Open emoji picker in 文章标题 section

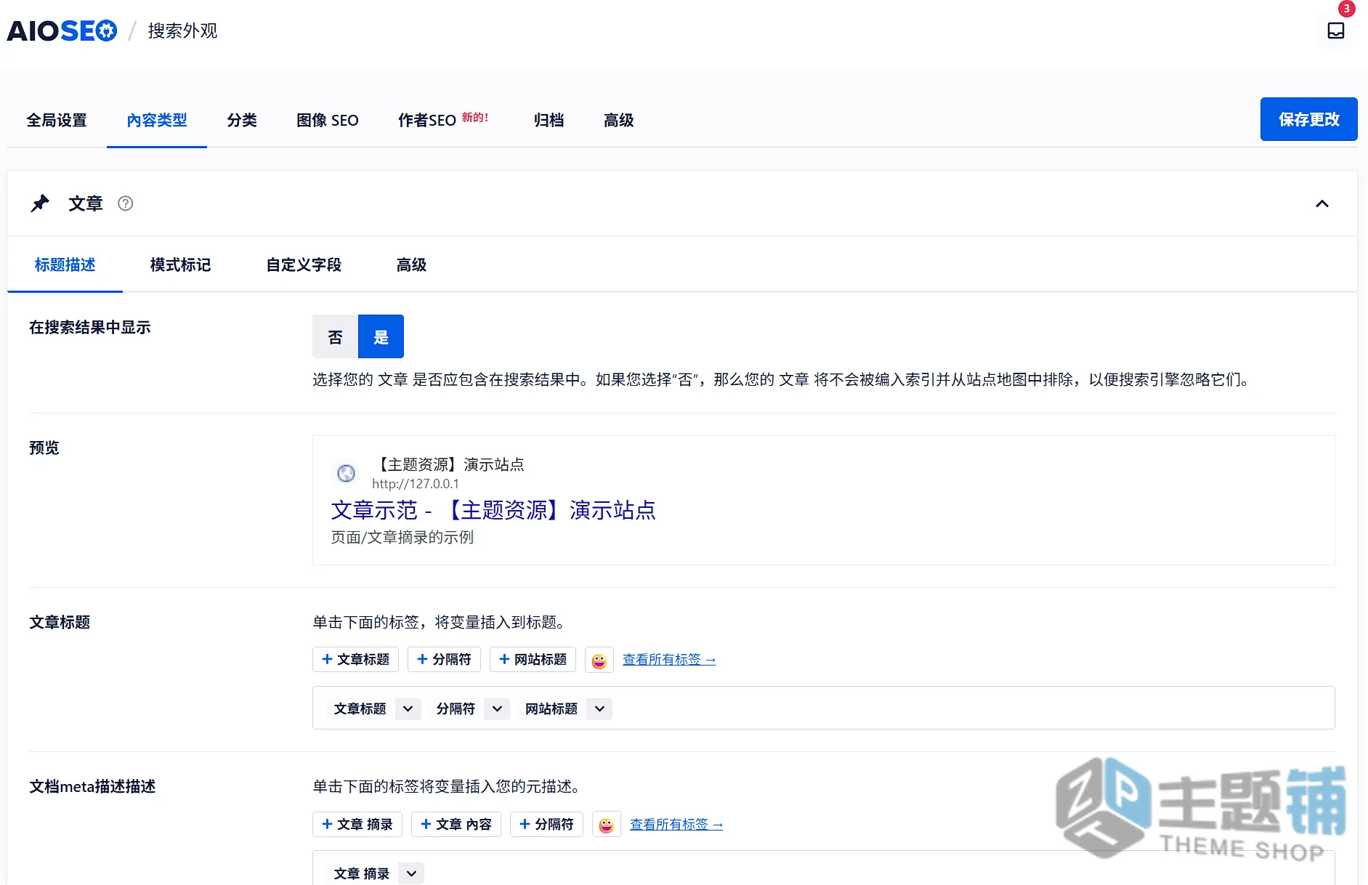(x=599, y=660)
